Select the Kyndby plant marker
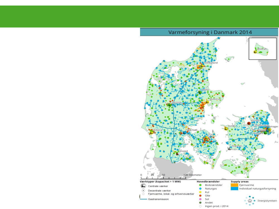Image resolution: width=279 pixels, height=209 pixels. 249,123
